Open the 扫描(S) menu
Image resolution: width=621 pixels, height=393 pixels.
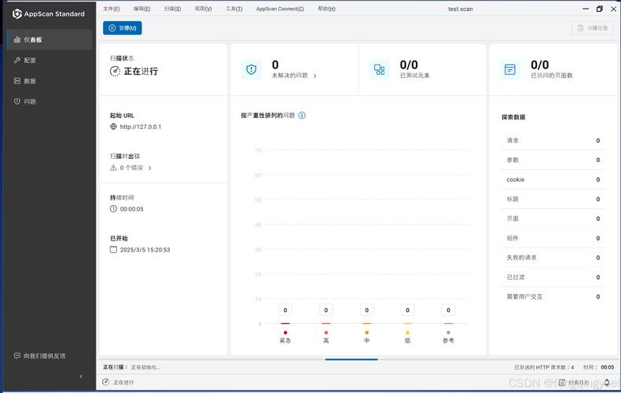(172, 9)
